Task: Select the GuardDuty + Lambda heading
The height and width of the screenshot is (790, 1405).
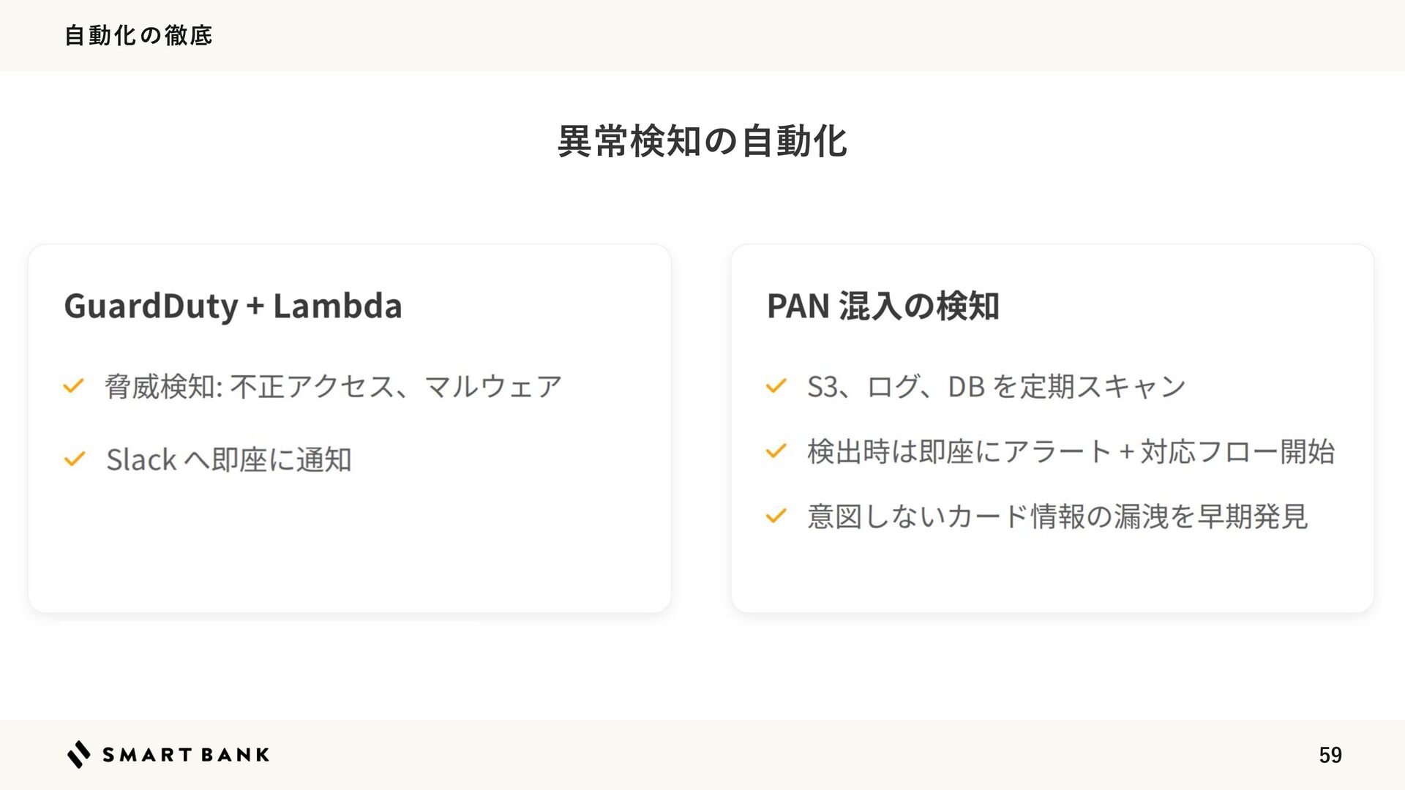Action: click(233, 306)
